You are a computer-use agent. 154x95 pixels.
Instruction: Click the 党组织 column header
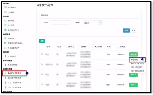84,47
